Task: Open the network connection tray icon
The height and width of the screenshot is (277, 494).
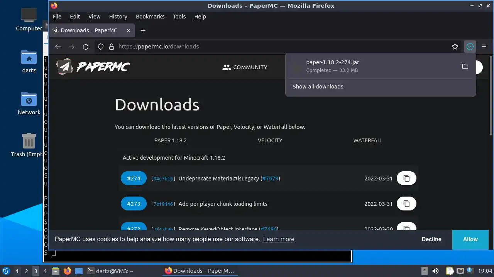Action: (x=460, y=271)
